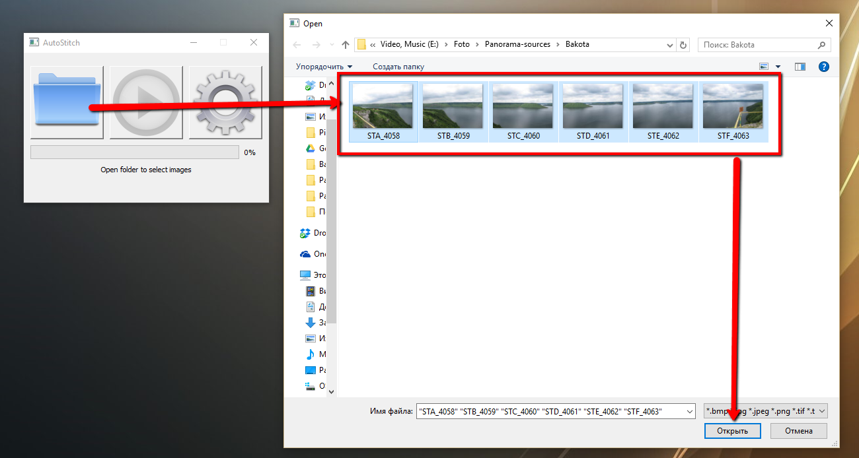Open the Упорядочить dropdown menu
The image size is (859, 458).
[x=324, y=67]
